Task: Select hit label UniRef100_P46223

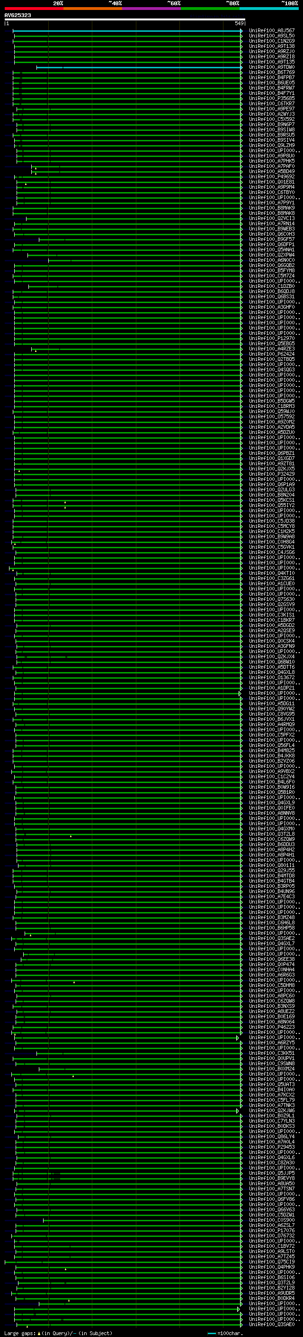Action: click(272, 1027)
